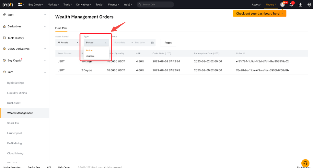Screen dimensions: 313x168
Task: Go to Cloud Mining
Action: [15, 153]
